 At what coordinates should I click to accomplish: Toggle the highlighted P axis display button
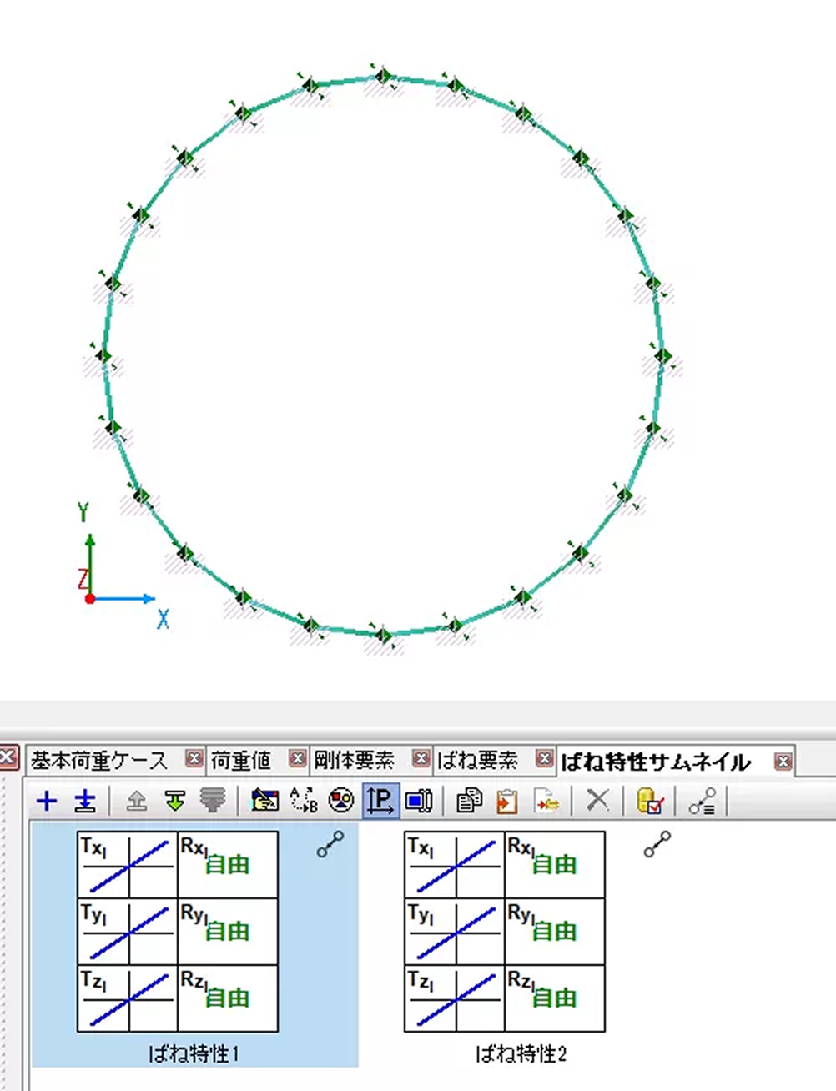[x=380, y=801]
